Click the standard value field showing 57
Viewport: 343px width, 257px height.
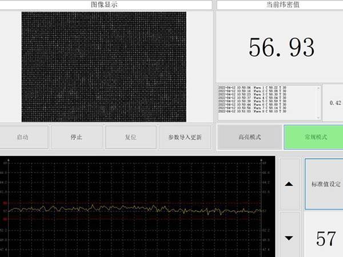(x=325, y=238)
